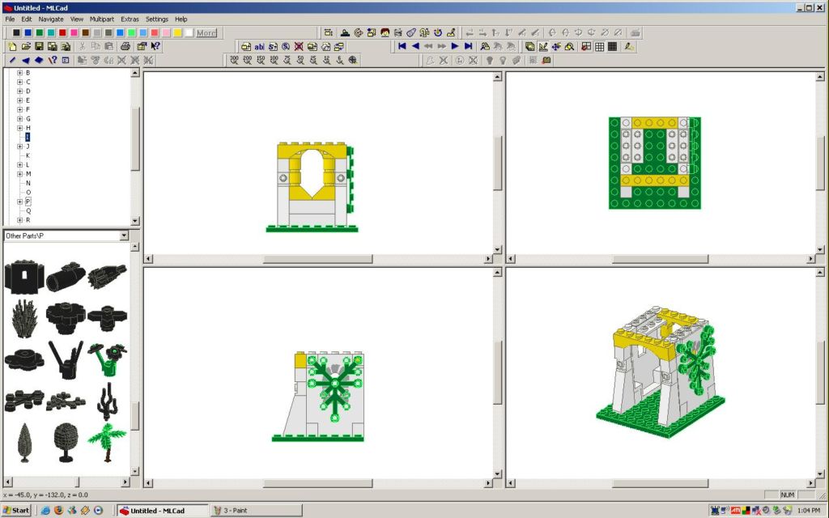Click the parts tree scroll-down arrow
The image size is (829, 518).
[x=135, y=221]
